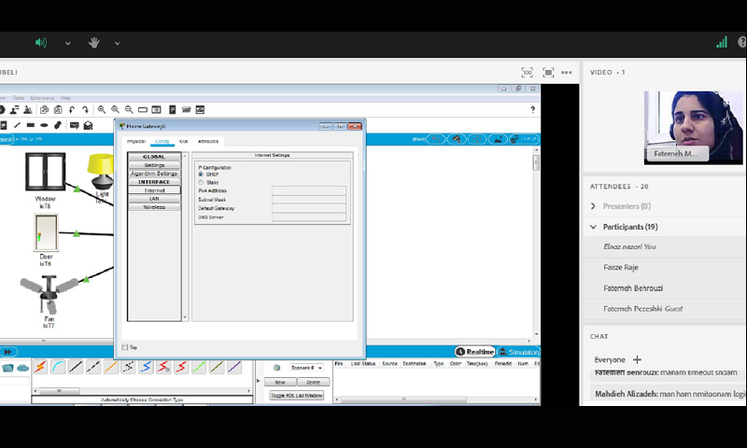Mute the speaker audio icon

click(41, 43)
